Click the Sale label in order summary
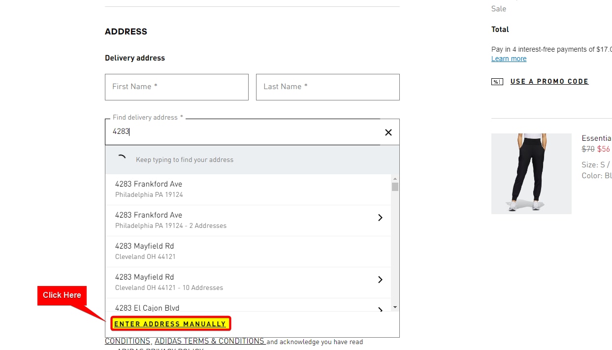Viewport: 612px width, 350px height. click(x=499, y=9)
